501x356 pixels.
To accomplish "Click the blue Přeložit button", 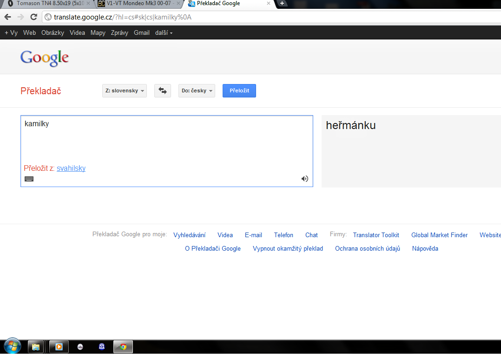I will 239,91.
